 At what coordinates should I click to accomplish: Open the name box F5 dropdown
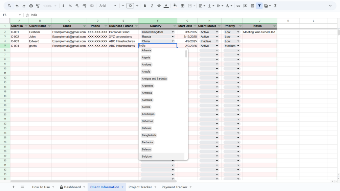(x=20, y=15)
